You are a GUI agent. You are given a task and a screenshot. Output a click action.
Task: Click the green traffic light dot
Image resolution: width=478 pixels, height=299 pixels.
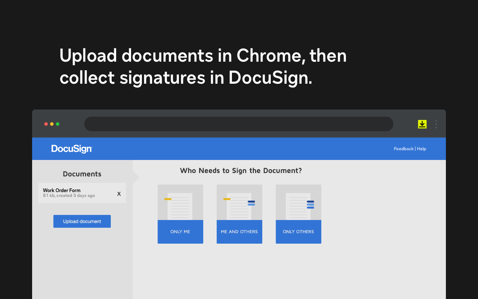pyautogui.click(x=58, y=124)
